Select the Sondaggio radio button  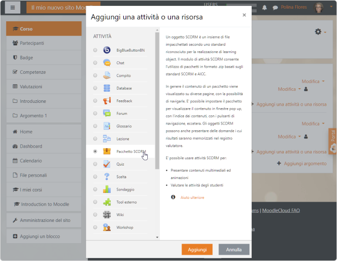(95, 189)
